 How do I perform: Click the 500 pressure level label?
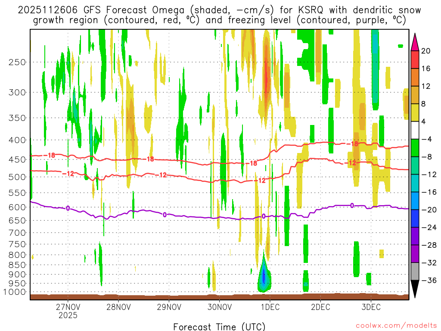(x=17, y=177)
